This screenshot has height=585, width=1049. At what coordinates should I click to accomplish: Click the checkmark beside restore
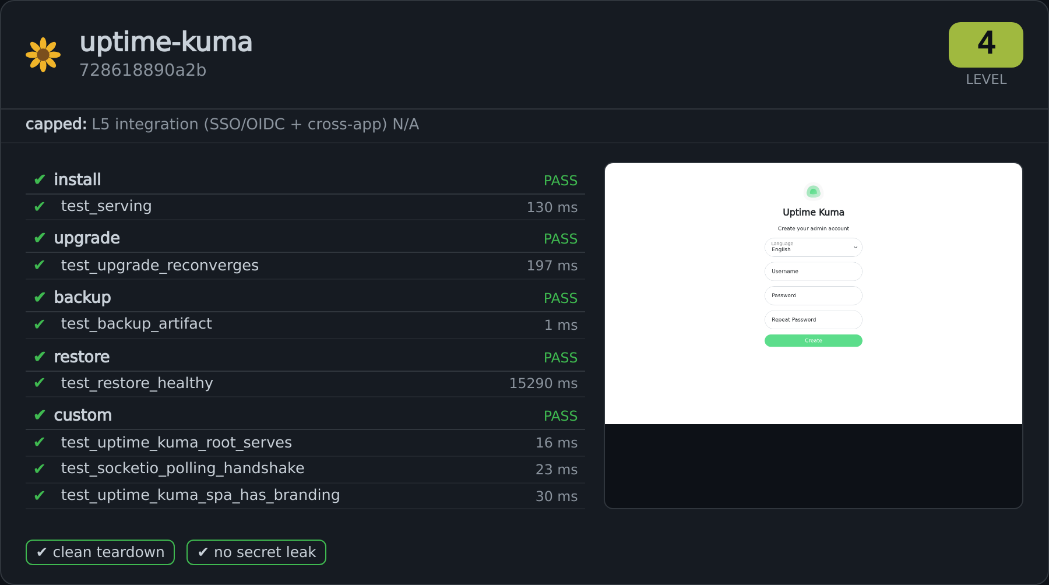[40, 357]
